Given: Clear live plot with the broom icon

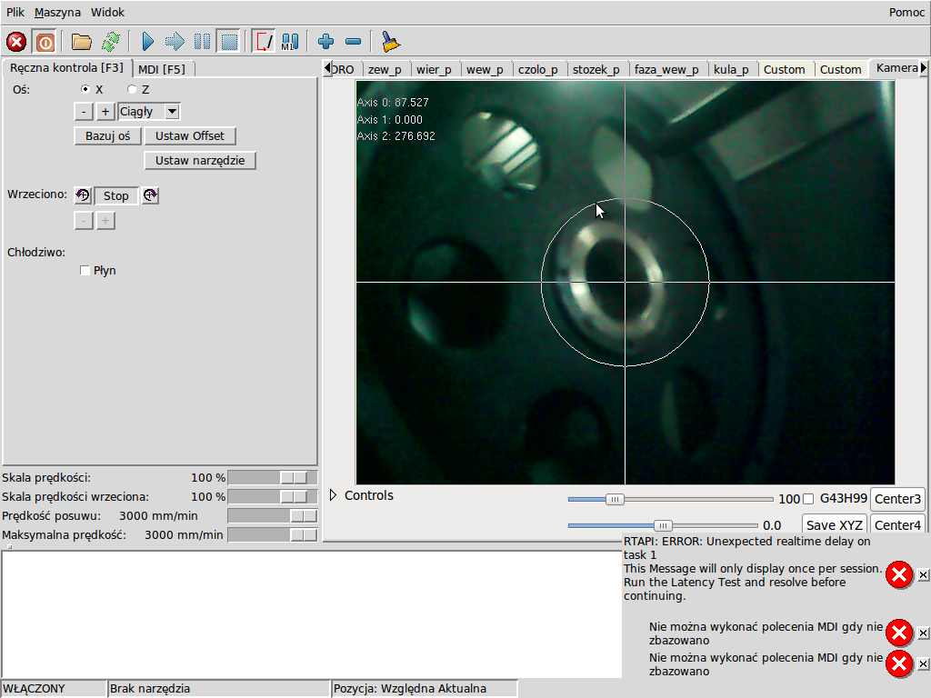Looking at the screenshot, I should pyautogui.click(x=389, y=42).
